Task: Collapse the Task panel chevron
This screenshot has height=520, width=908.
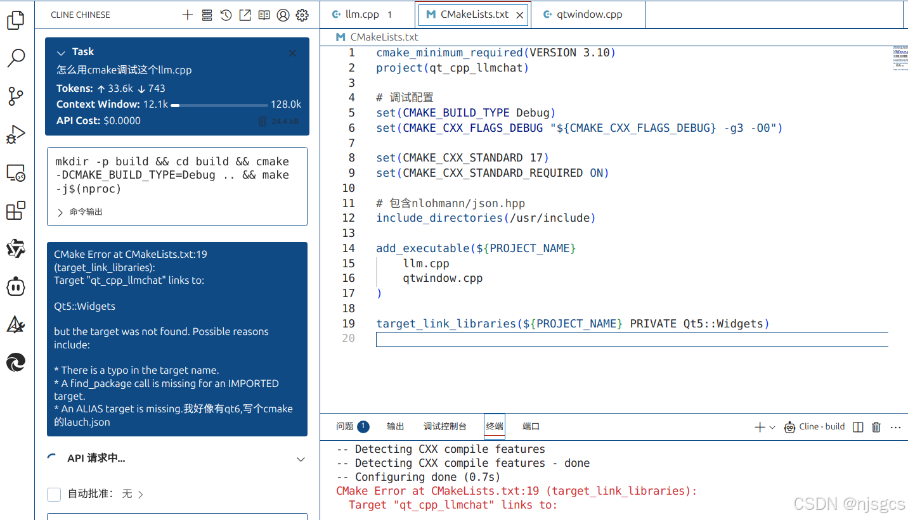Action: tap(61, 53)
